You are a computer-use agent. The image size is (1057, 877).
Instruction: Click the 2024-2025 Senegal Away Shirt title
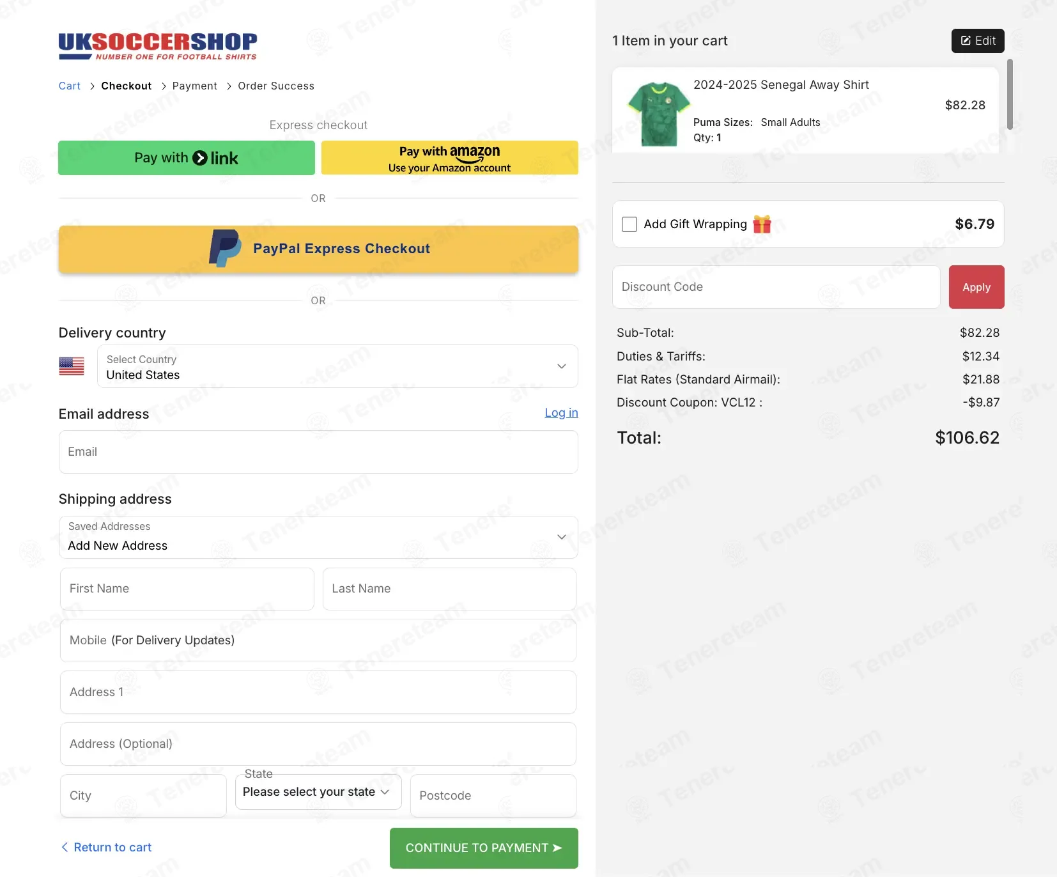781,85
